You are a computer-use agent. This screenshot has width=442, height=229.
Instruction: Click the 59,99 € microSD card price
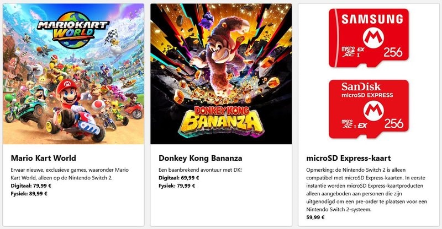(317, 217)
